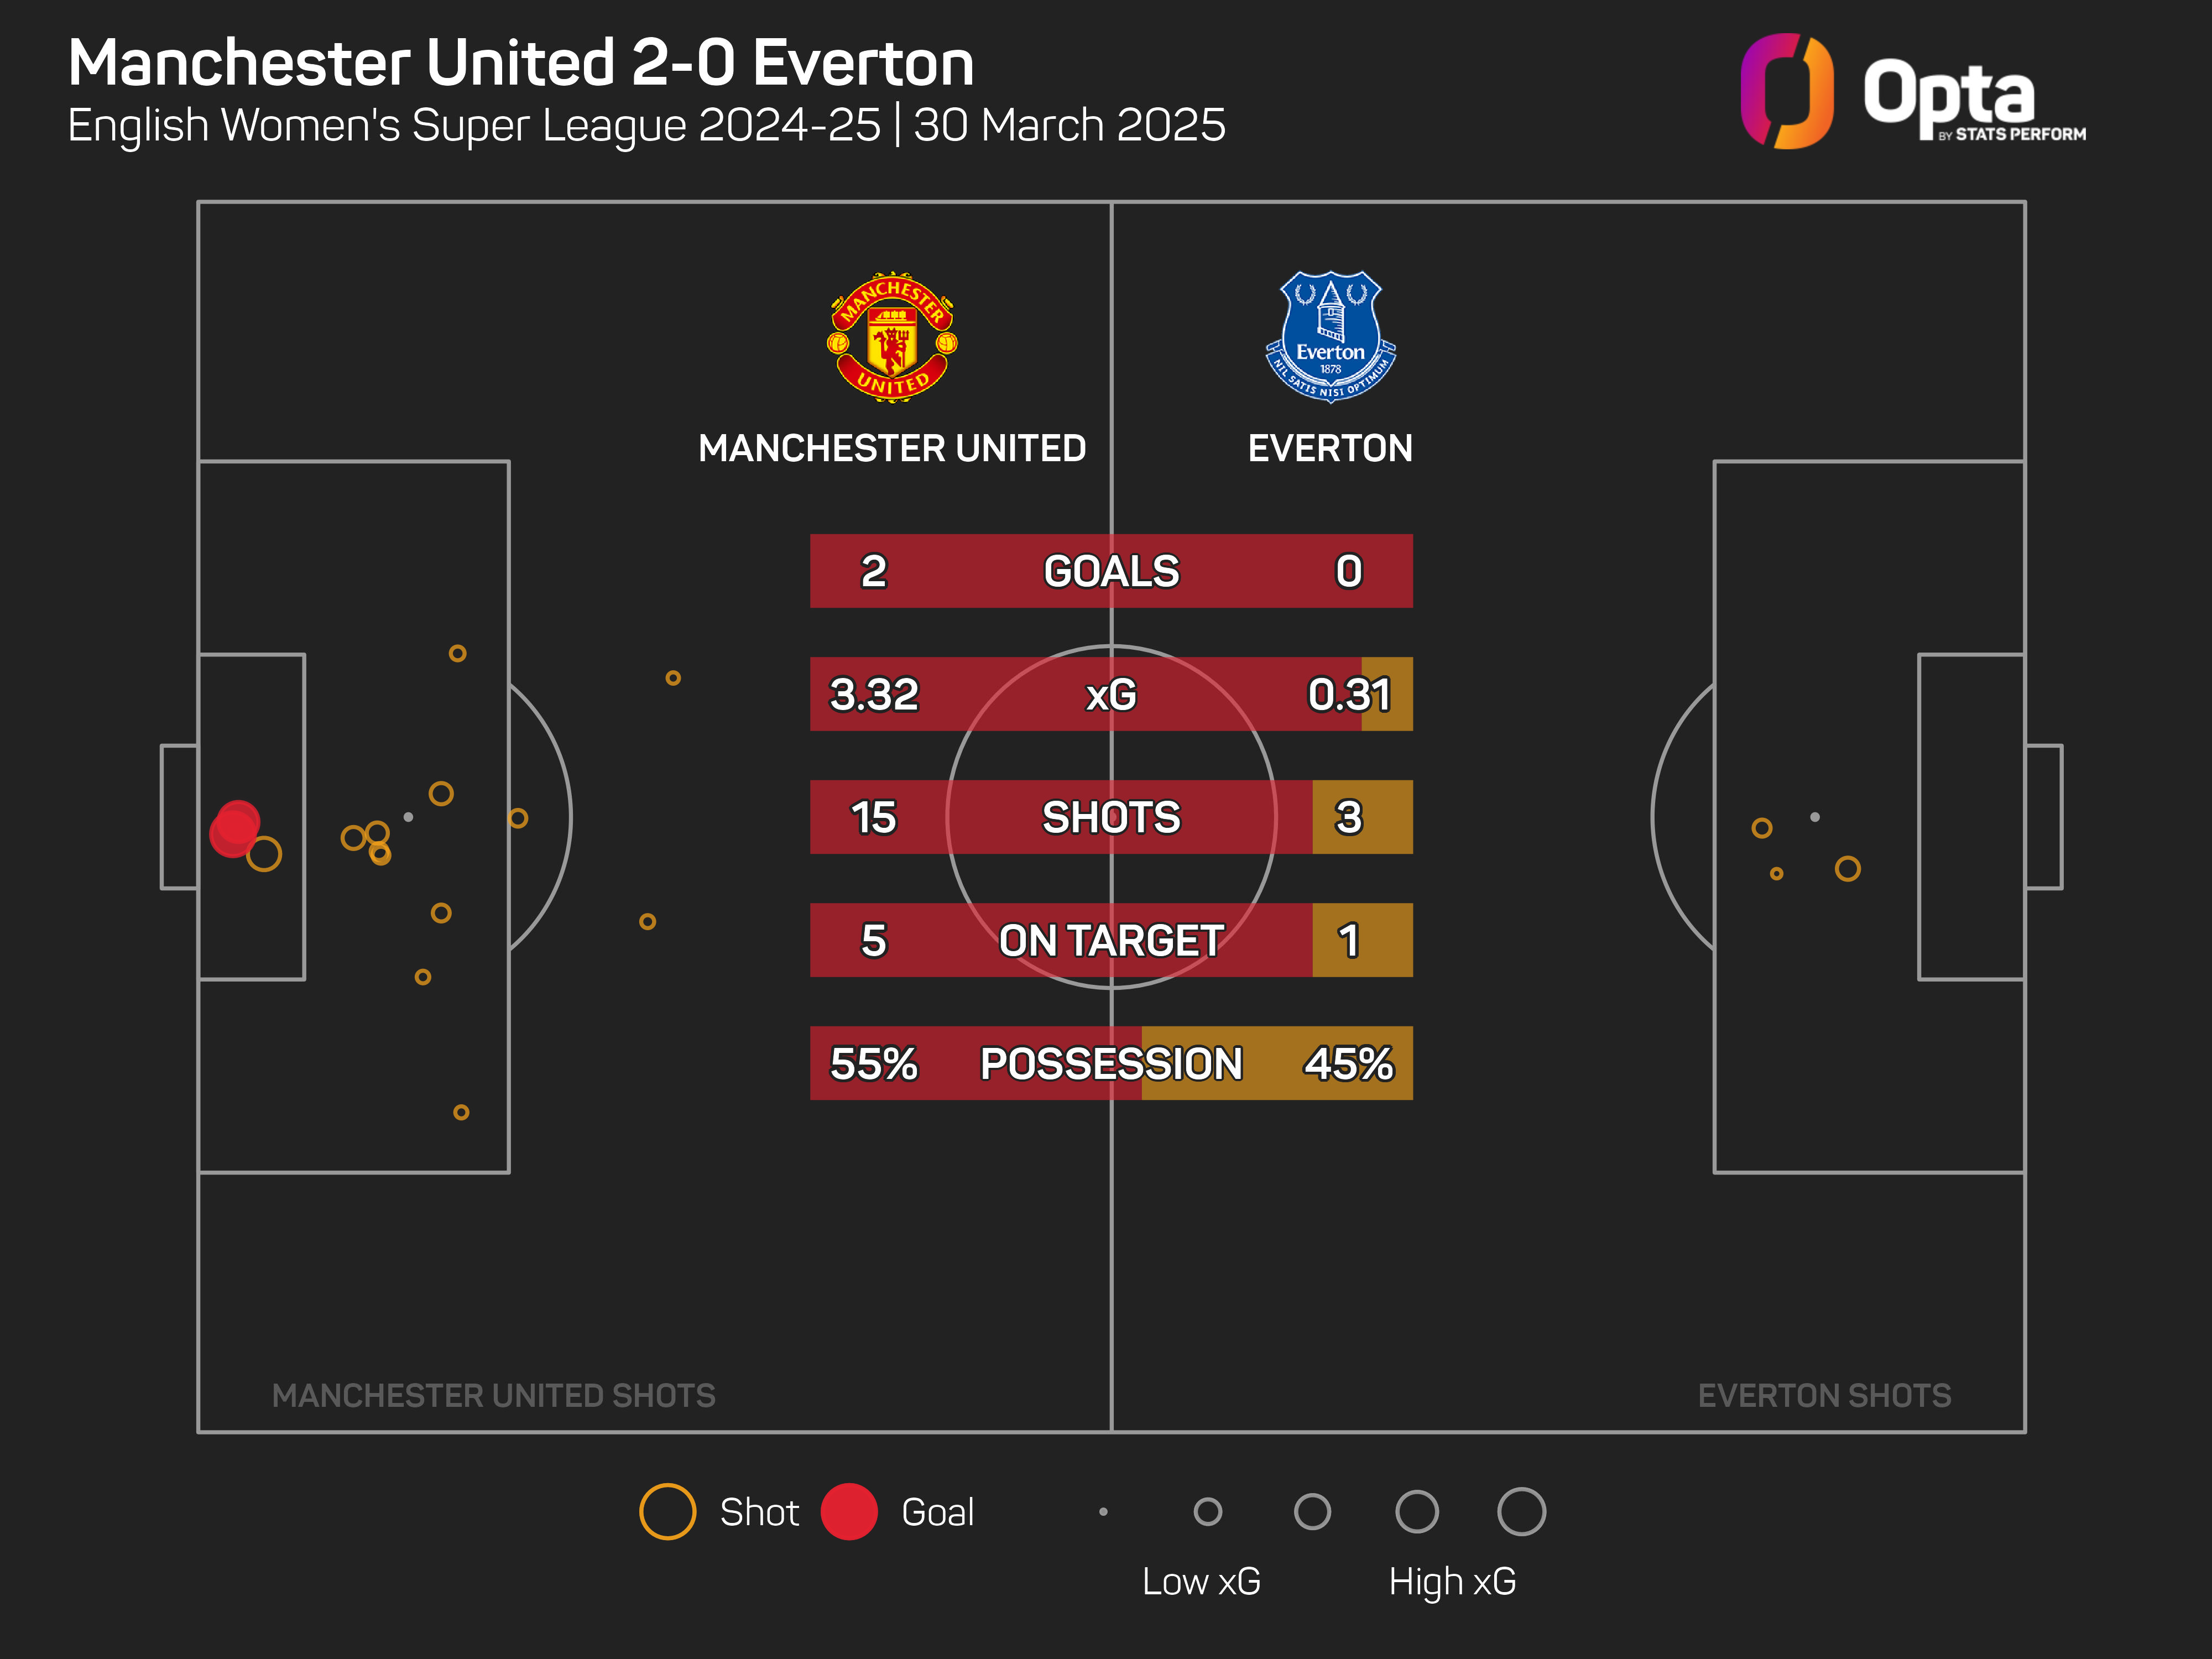This screenshot has width=2212, height=1659.
Task: Click the ON TARGET stat bar label
Action: point(1111,940)
